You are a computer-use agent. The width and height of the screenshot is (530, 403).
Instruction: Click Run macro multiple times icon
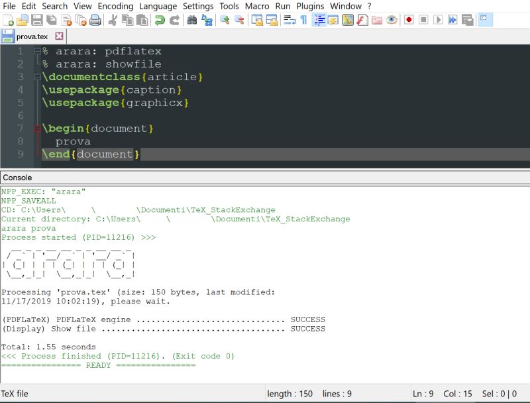click(x=452, y=20)
